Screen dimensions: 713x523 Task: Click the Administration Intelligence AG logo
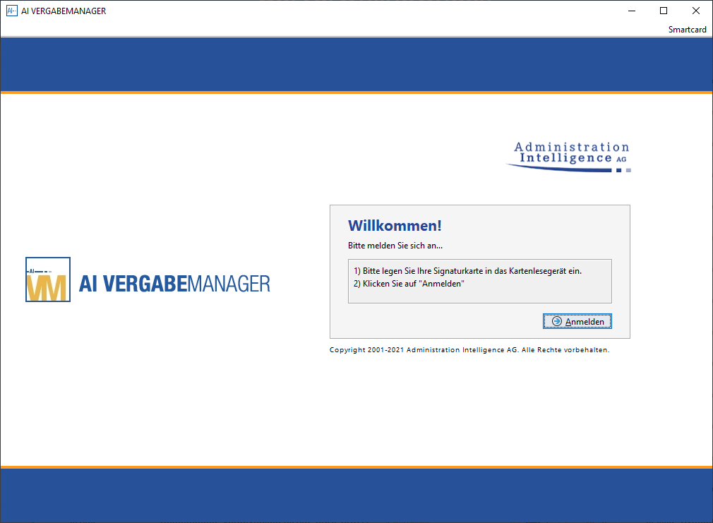click(569, 157)
